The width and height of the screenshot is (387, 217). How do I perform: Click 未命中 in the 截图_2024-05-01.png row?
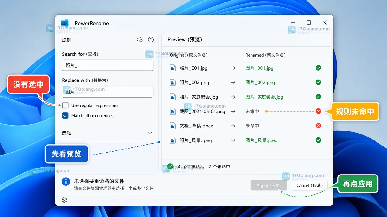coord(252,112)
